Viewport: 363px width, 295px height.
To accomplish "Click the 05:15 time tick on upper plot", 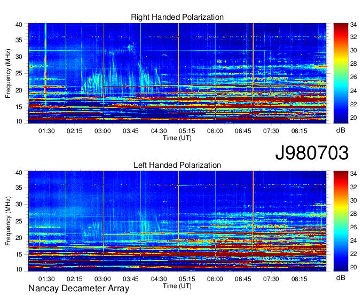I will (187, 131).
